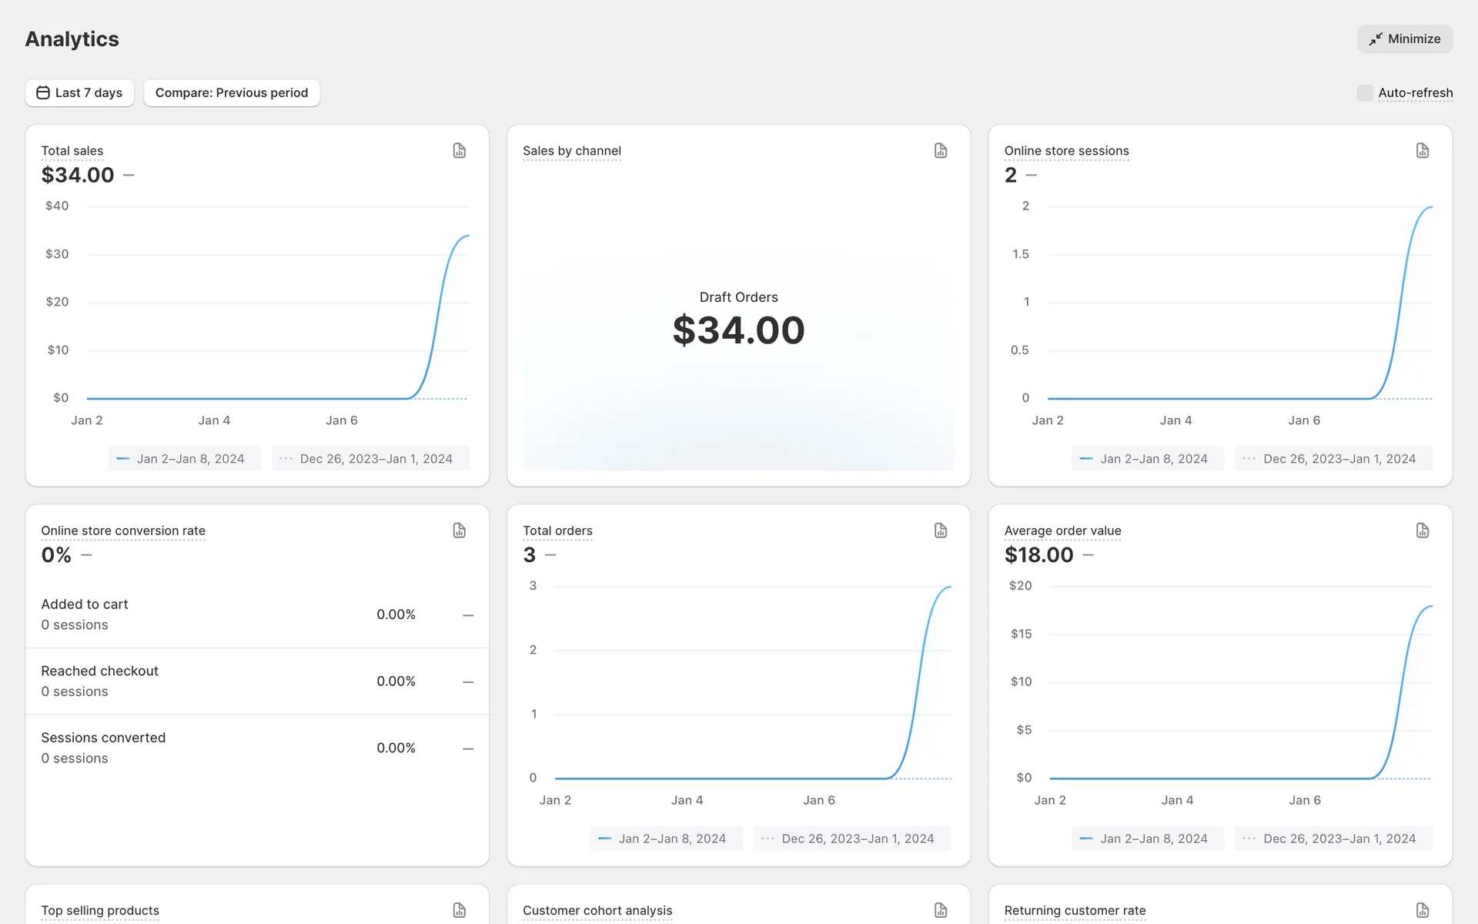
Task: Open report icon on Top selling products card
Action: [460, 910]
